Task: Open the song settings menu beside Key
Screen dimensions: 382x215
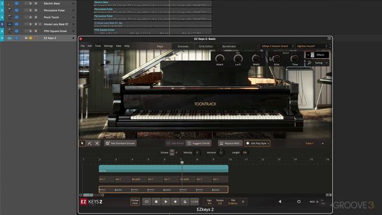Action: point(243,202)
